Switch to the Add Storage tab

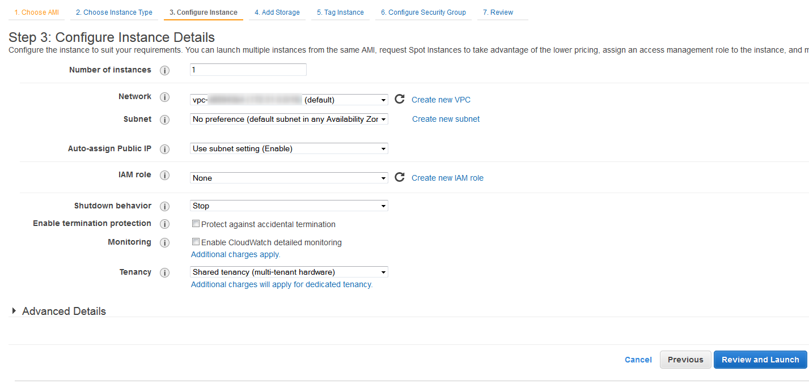pyautogui.click(x=277, y=12)
